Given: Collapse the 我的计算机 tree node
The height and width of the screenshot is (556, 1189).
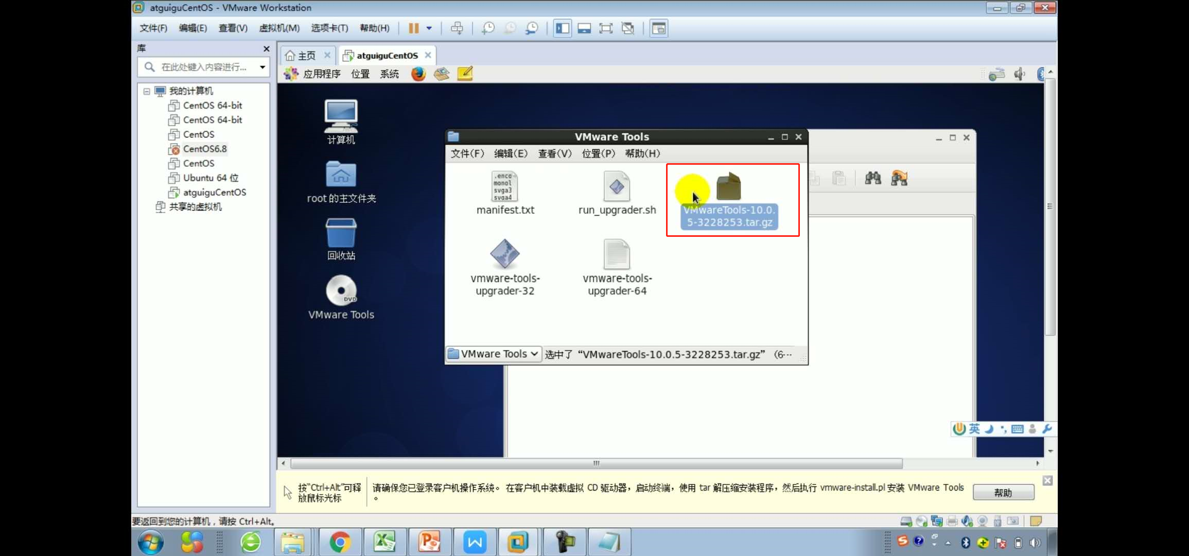Looking at the screenshot, I should (x=147, y=91).
